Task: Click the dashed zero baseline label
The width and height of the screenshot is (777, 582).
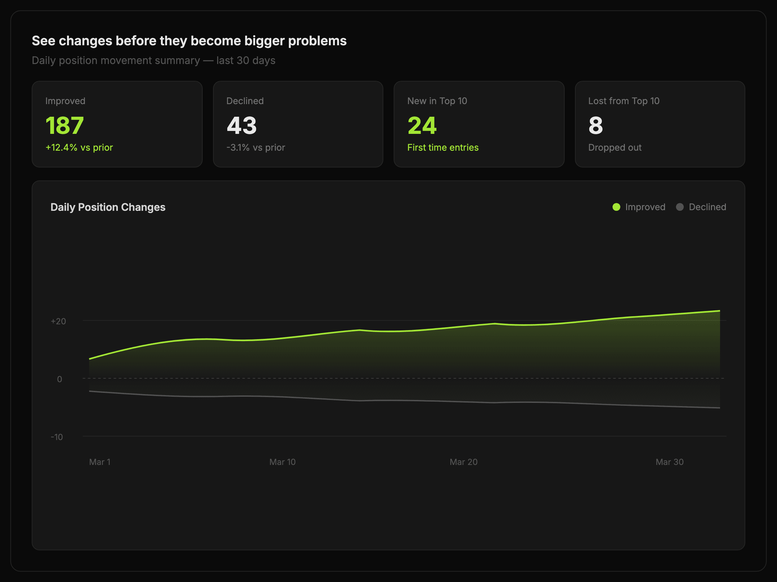Action: tap(59, 379)
